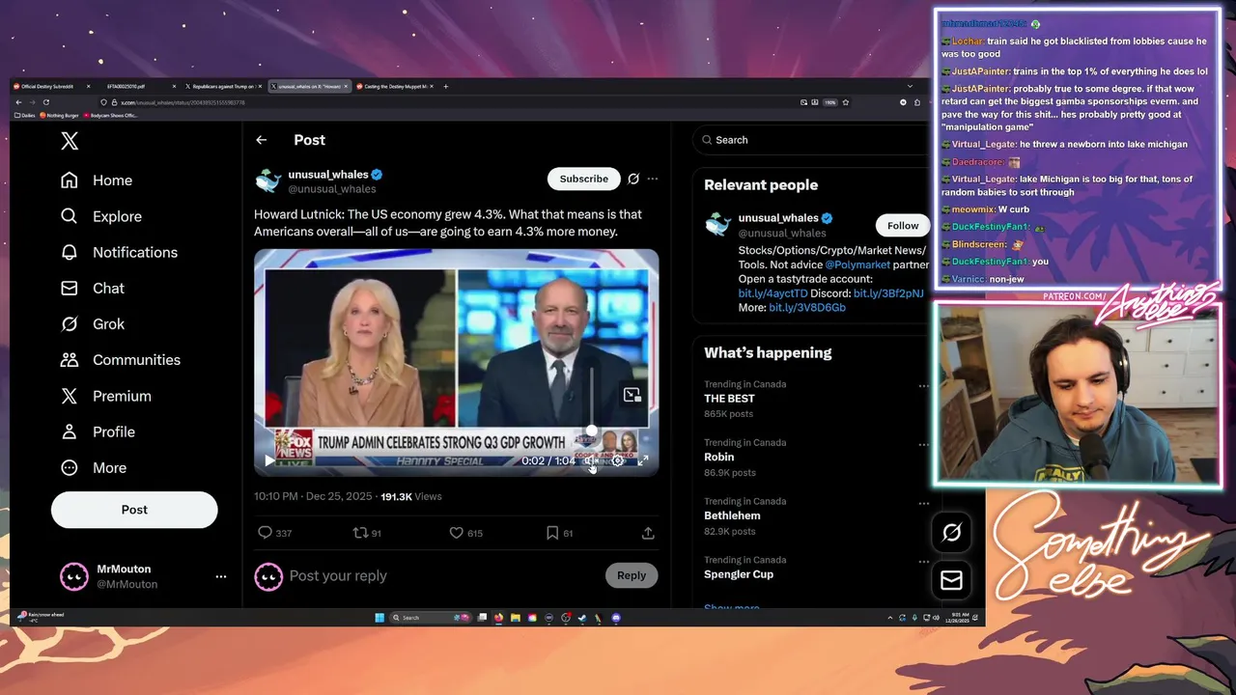Open the post's more options ellipsis
This screenshot has width=1236, height=695.
653,179
